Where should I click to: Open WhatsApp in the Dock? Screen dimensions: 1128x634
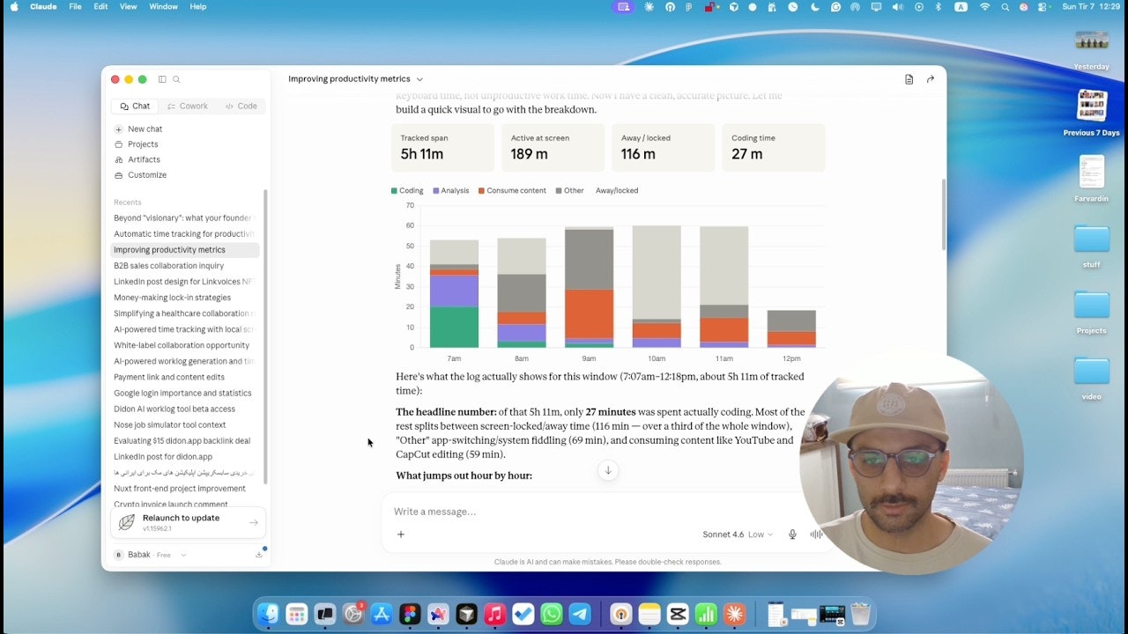point(552,614)
